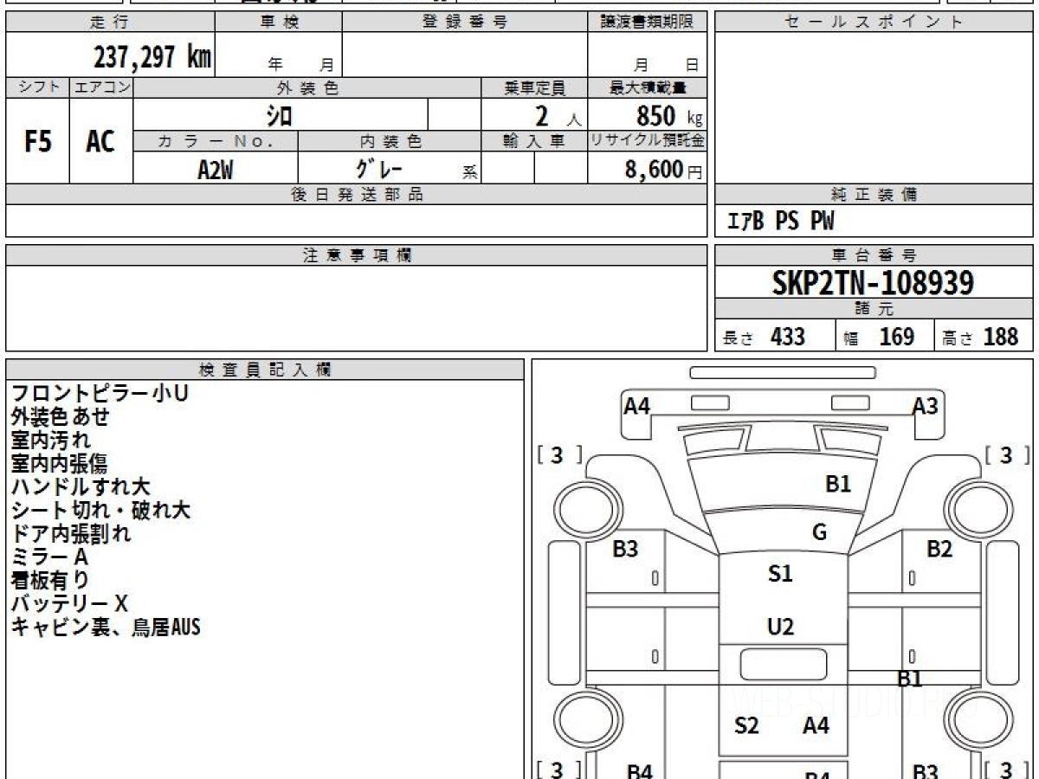The width and height of the screenshot is (1039, 779).
Task: Click the note フロントピラー小U
Action: pyautogui.click(x=99, y=393)
